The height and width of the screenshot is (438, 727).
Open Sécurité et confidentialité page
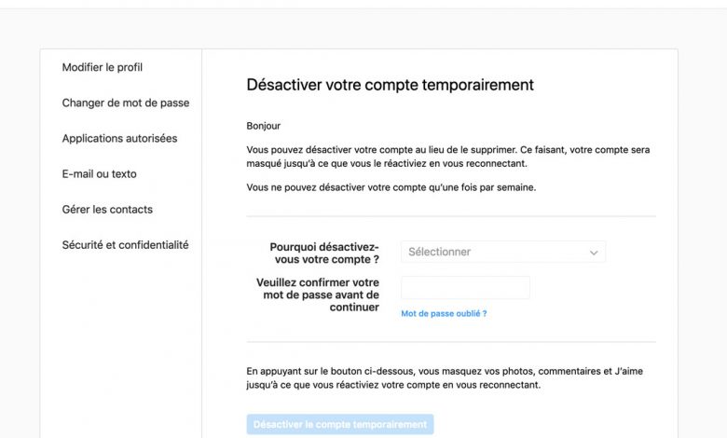tap(125, 244)
